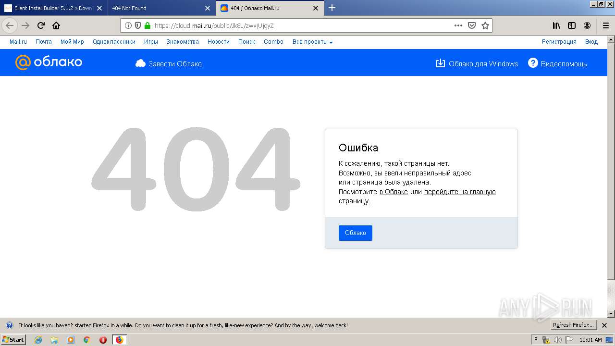Image resolution: width=615 pixels, height=346 pixels.
Task: Close the Silent Install Builder tab
Action: coord(99,8)
